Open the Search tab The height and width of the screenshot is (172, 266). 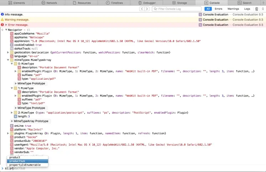[x=244, y=3]
